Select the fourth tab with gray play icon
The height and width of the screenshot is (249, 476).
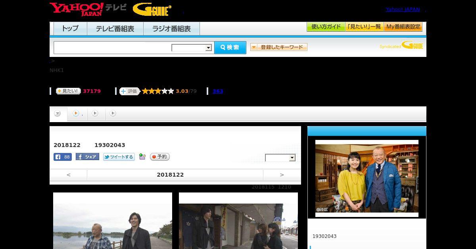click(113, 113)
